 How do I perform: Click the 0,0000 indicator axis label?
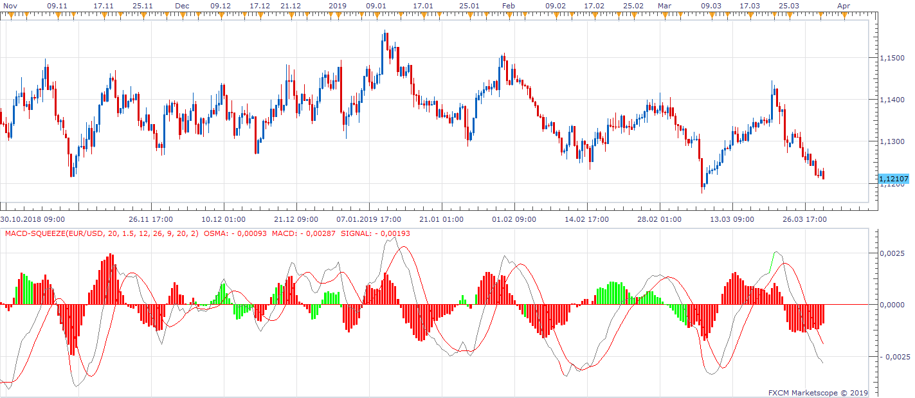[x=892, y=304]
